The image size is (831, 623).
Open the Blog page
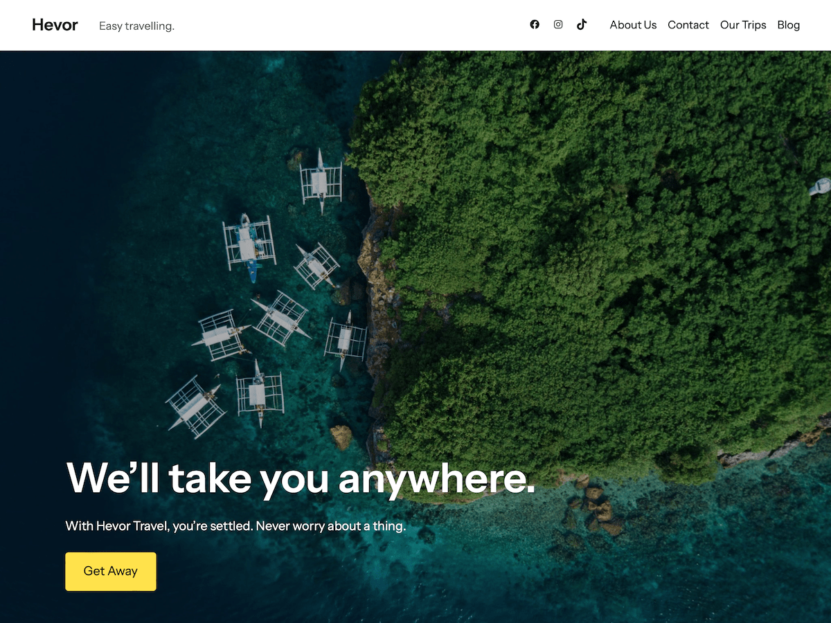[788, 25]
